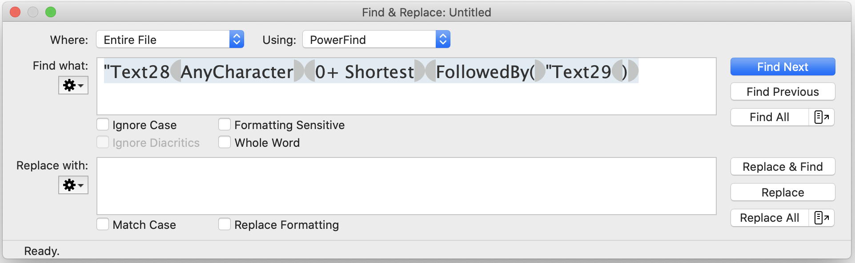Open the Using dropdown showing PowerFind
Viewport: 855px width, 263px height.
(376, 39)
